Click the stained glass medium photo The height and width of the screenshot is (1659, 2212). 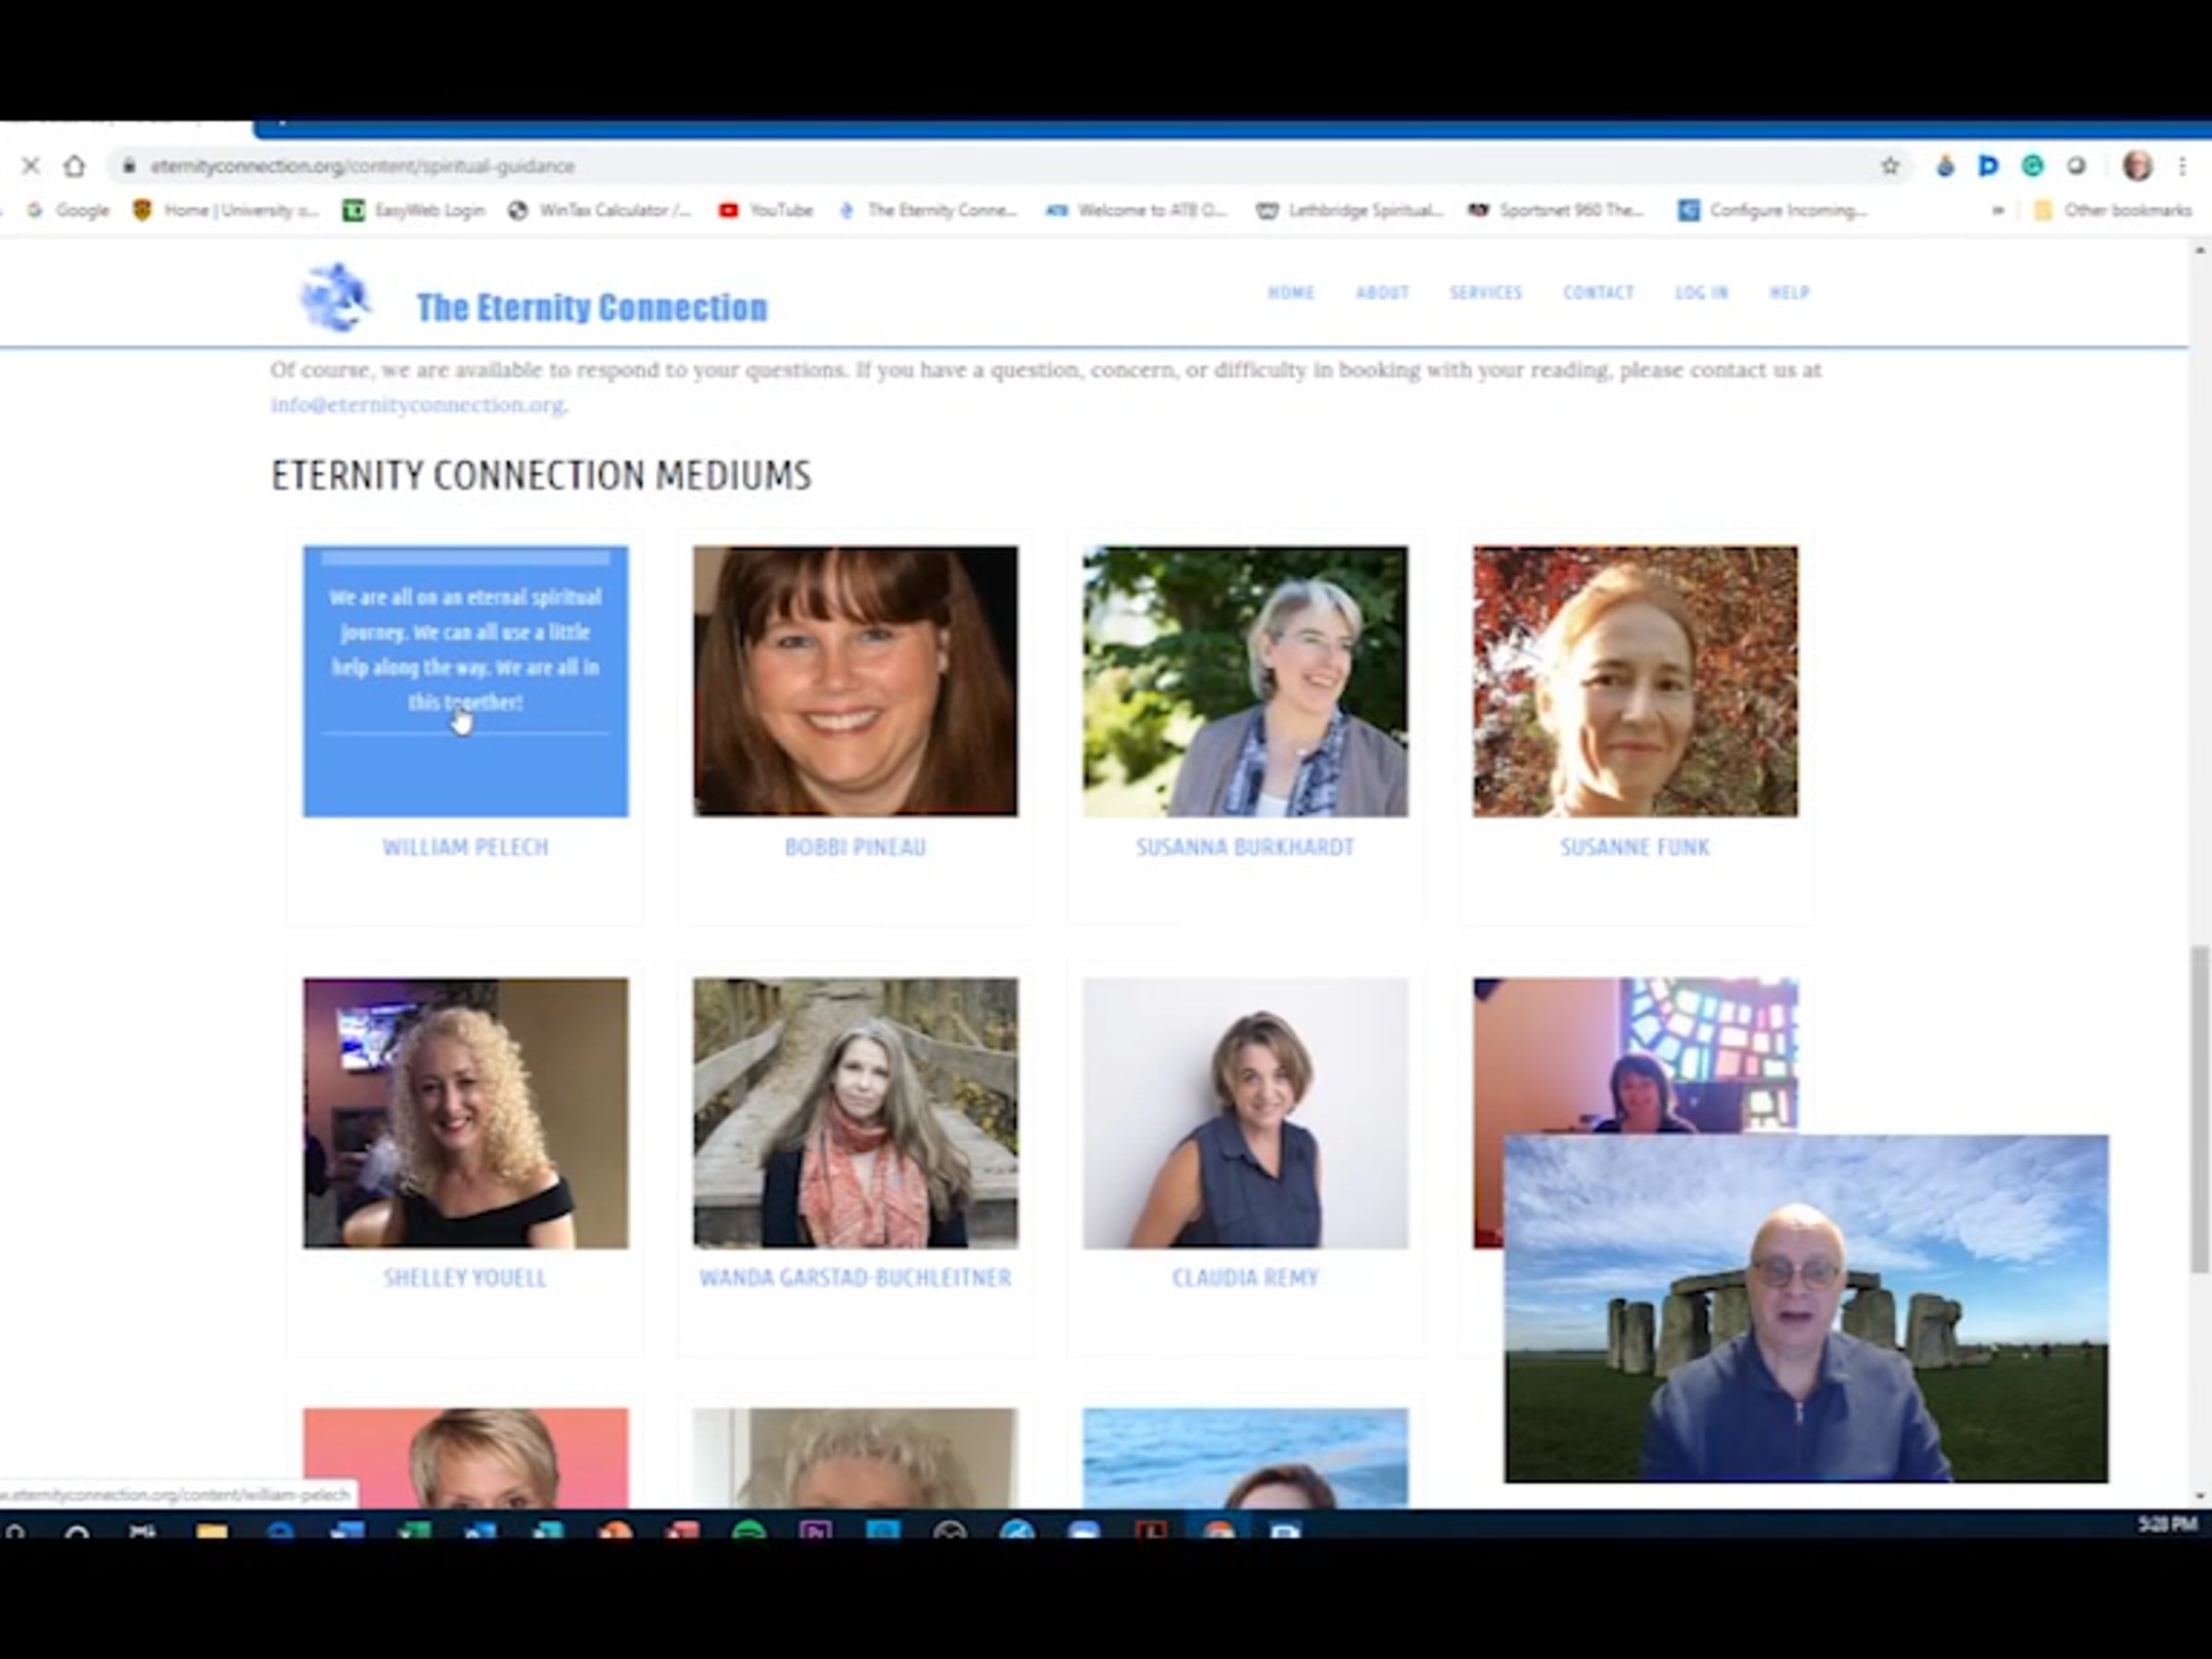point(1635,1055)
